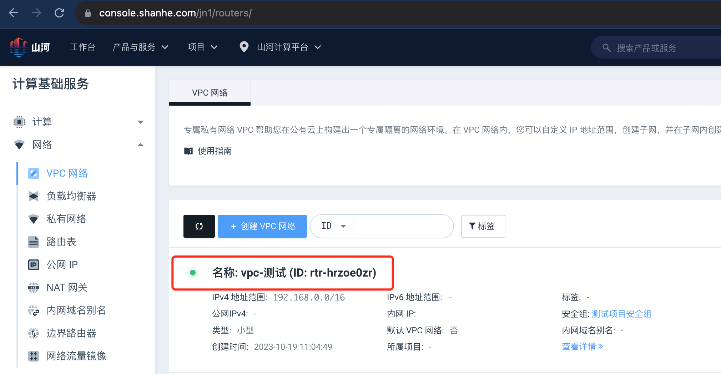
Task: Click the 标签 filter button
Action: 483,226
